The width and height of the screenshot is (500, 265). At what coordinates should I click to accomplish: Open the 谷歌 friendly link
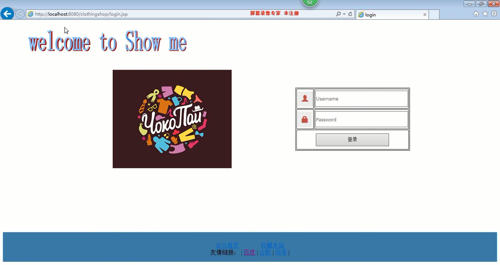265,252
